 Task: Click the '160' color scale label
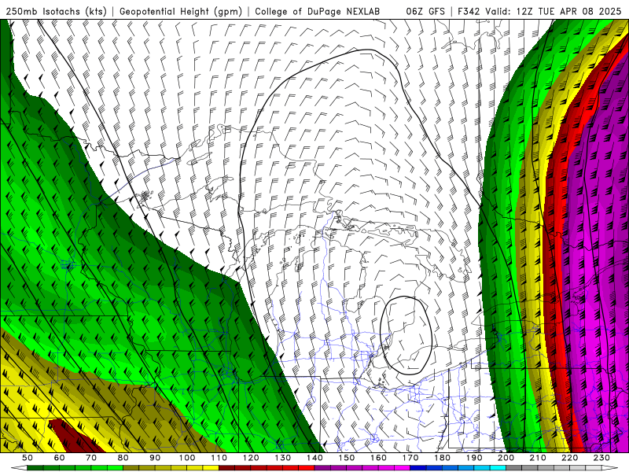pyautogui.click(x=379, y=458)
